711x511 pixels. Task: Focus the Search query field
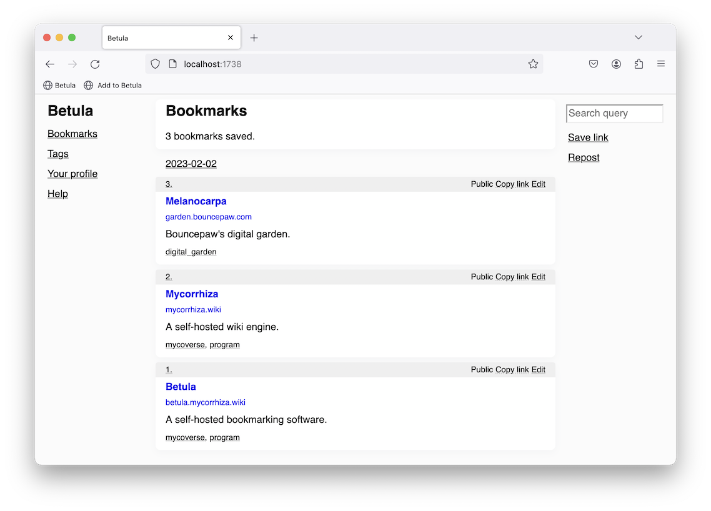point(614,113)
